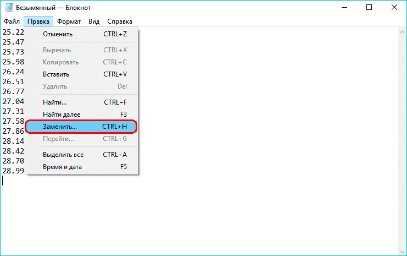This screenshot has height=256, width=407.
Task: Click Найти далее menu item
Action: click(62, 114)
